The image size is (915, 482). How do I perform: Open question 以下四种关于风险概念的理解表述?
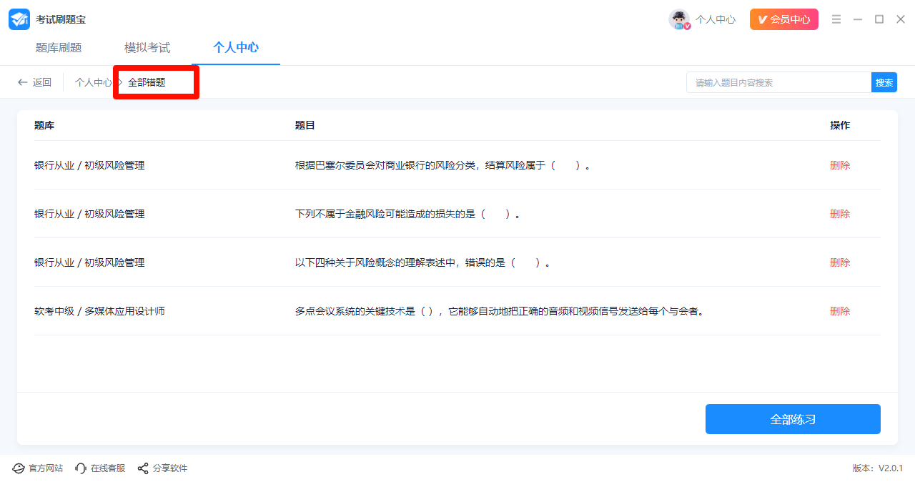(422, 262)
